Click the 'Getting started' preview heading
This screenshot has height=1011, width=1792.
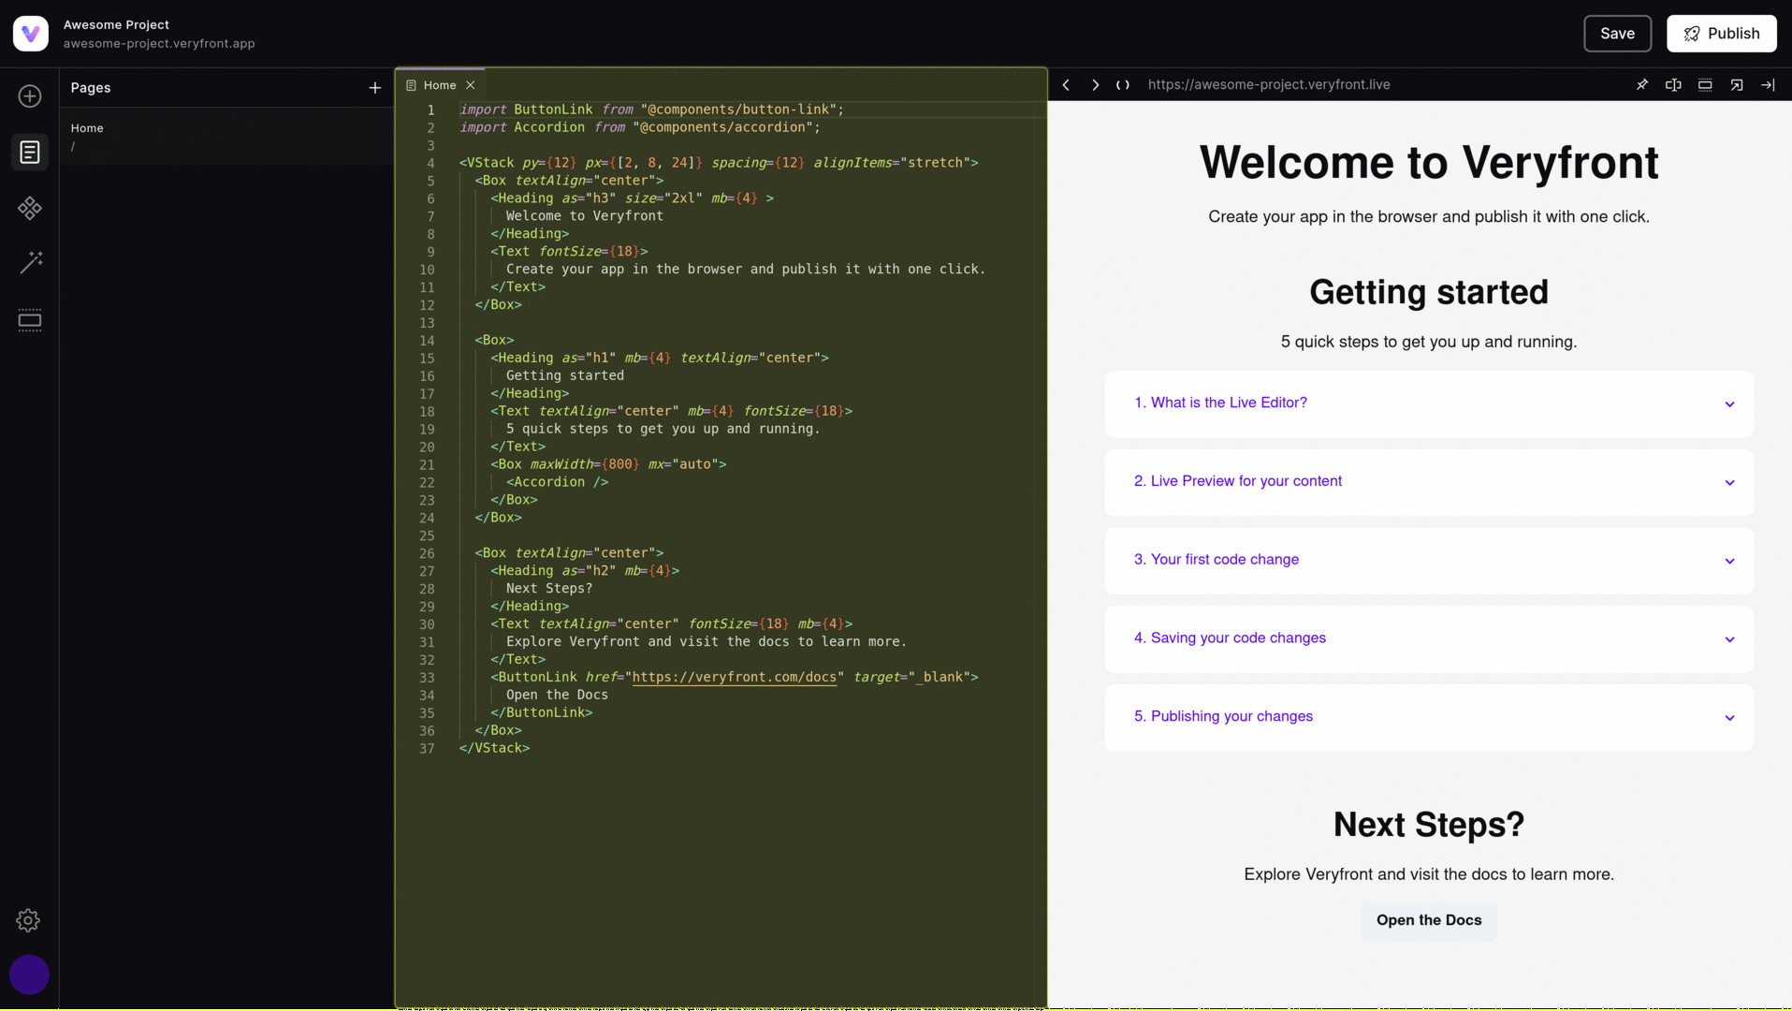pos(1429,292)
